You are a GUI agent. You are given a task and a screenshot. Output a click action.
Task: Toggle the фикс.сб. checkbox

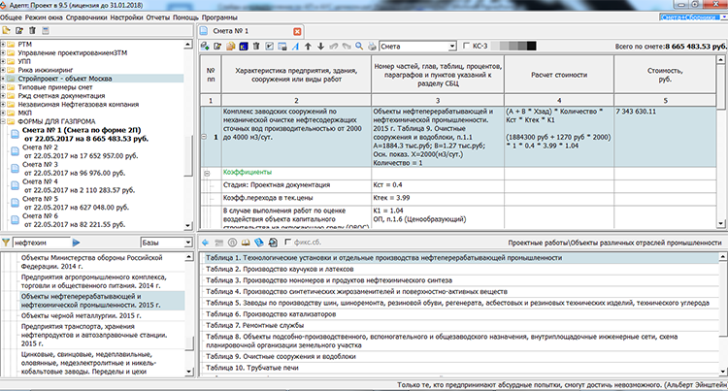coord(288,243)
